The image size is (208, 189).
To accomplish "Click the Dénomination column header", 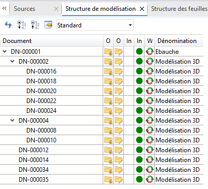I will pos(179,41).
